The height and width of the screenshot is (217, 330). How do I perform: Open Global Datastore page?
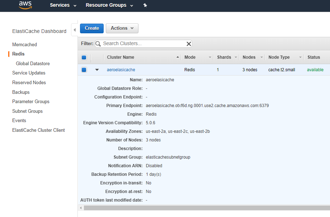pos(33,63)
